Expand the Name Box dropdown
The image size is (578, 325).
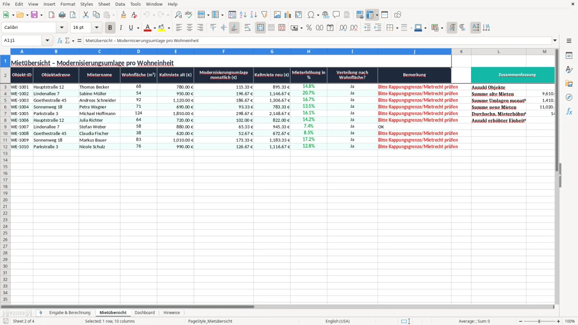coord(47,40)
